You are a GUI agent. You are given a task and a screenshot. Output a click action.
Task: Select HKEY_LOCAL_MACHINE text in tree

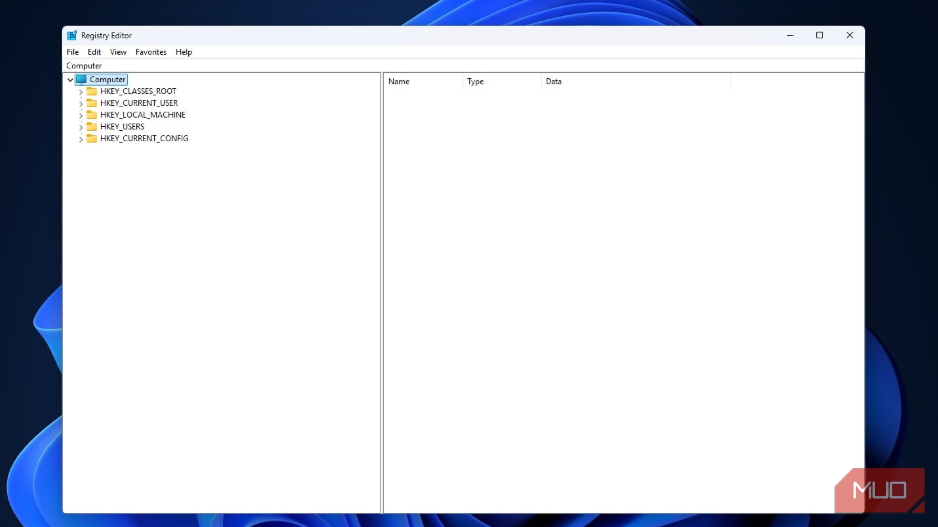143,115
